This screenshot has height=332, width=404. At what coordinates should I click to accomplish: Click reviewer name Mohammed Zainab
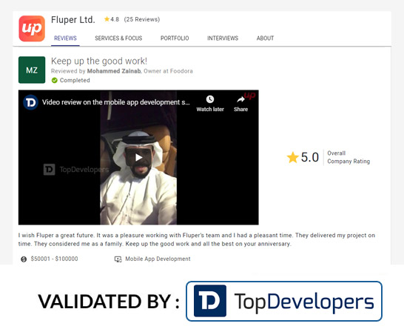point(114,71)
